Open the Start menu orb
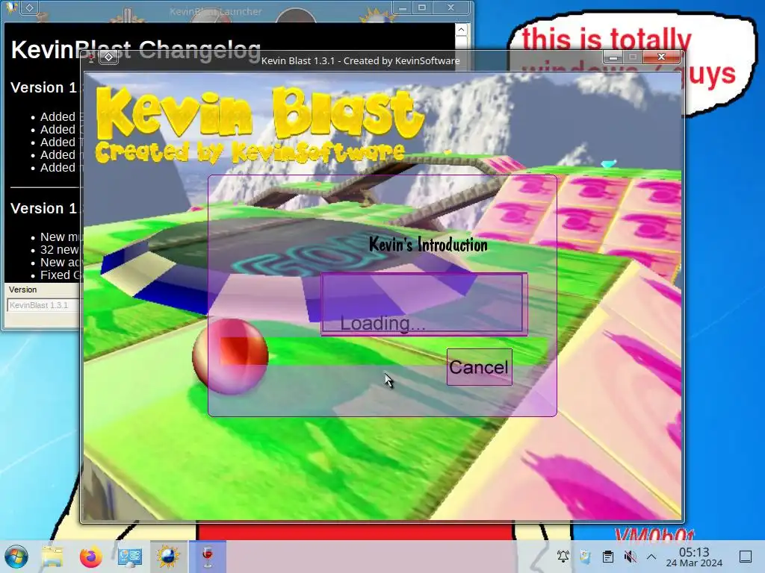The width and height of the screenshot is (765, 573). (16, 557)
